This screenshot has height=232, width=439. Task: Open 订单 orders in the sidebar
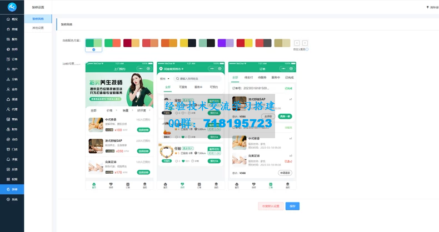point(12,59)
